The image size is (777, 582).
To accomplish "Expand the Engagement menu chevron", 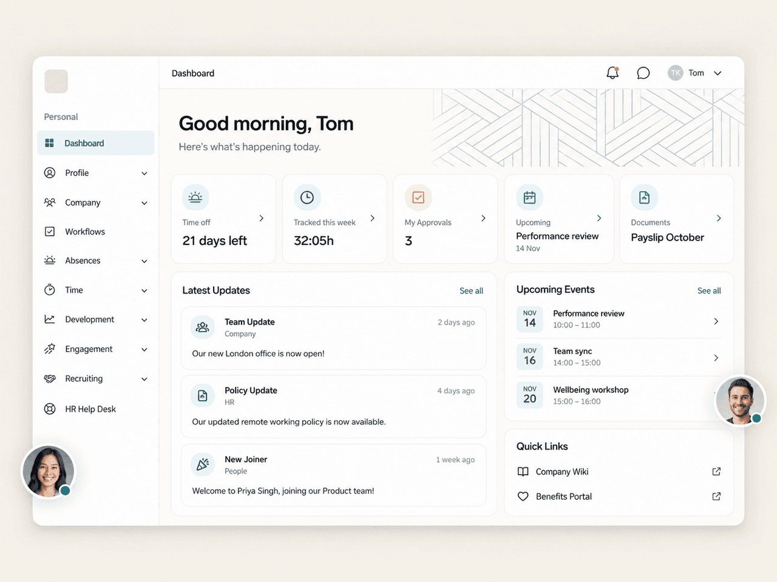I will [x=144, y=350].
